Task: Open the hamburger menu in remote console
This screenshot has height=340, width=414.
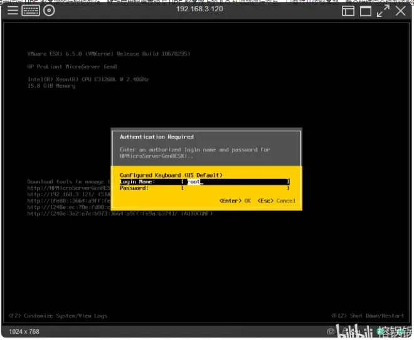Action: 13,11
